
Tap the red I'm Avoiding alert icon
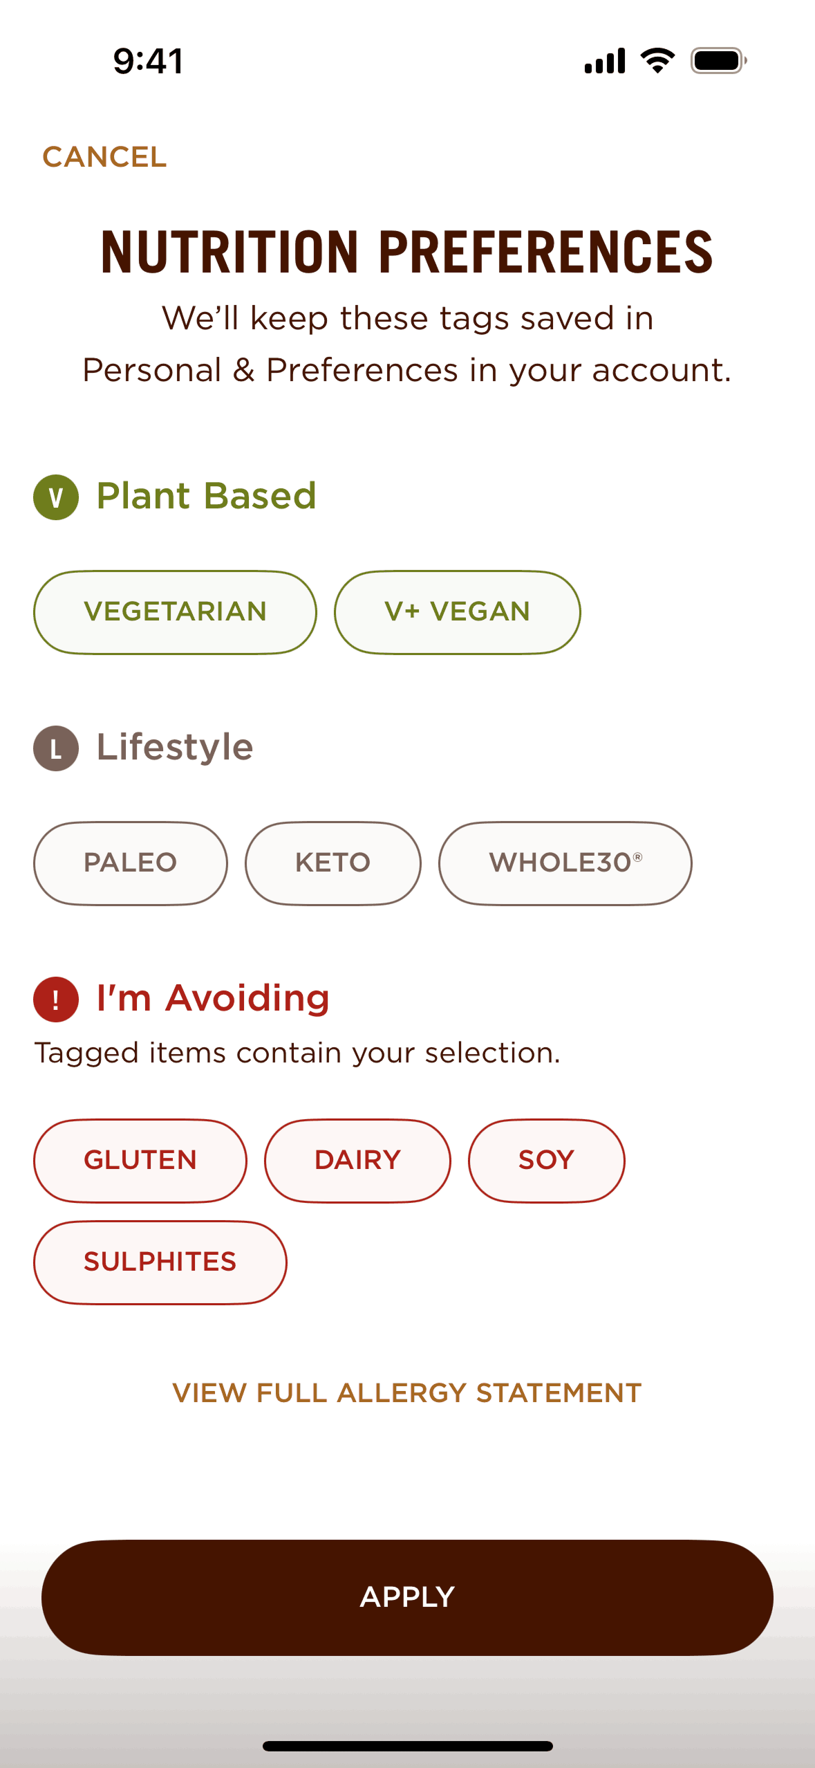tap(56, 999)
